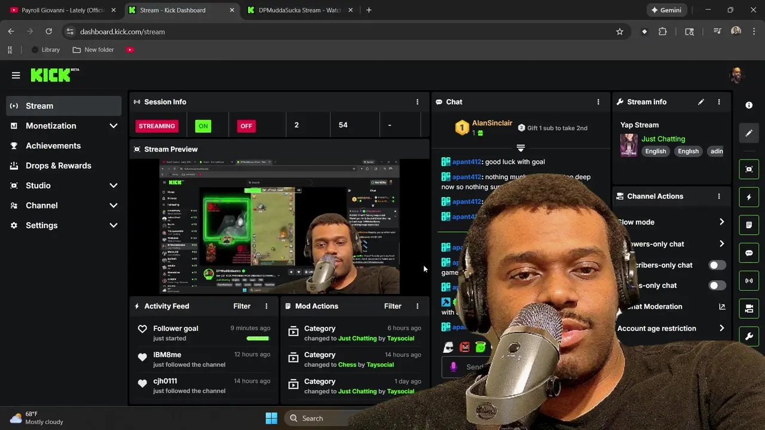Toggle Stream info widget wrench icon
This screenshot has width=765, height=430.
tap(749, 336)
